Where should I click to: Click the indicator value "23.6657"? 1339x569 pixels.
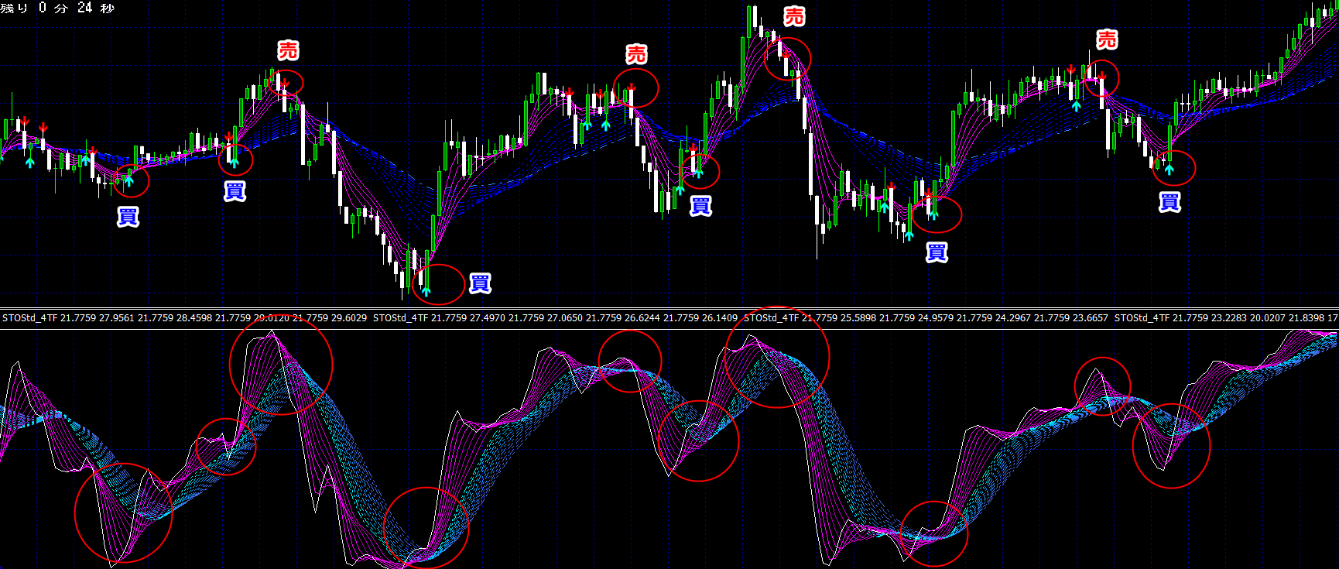pyautogui.click(x=1091, y=318)
